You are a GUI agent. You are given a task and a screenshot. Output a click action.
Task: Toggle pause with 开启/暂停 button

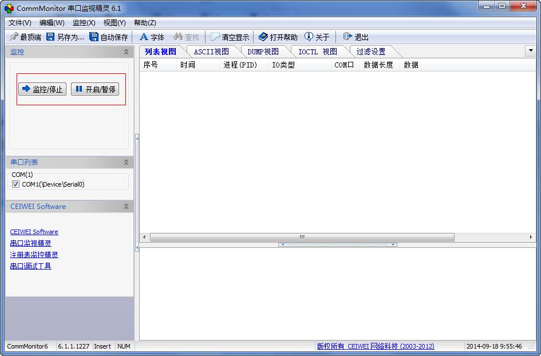tap(95, 89)
